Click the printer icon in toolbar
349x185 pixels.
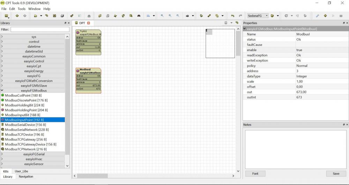click(x=89, y=16)
